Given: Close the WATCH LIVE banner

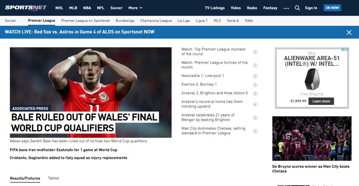Looking at the screenshot, I should coord(349,33).
